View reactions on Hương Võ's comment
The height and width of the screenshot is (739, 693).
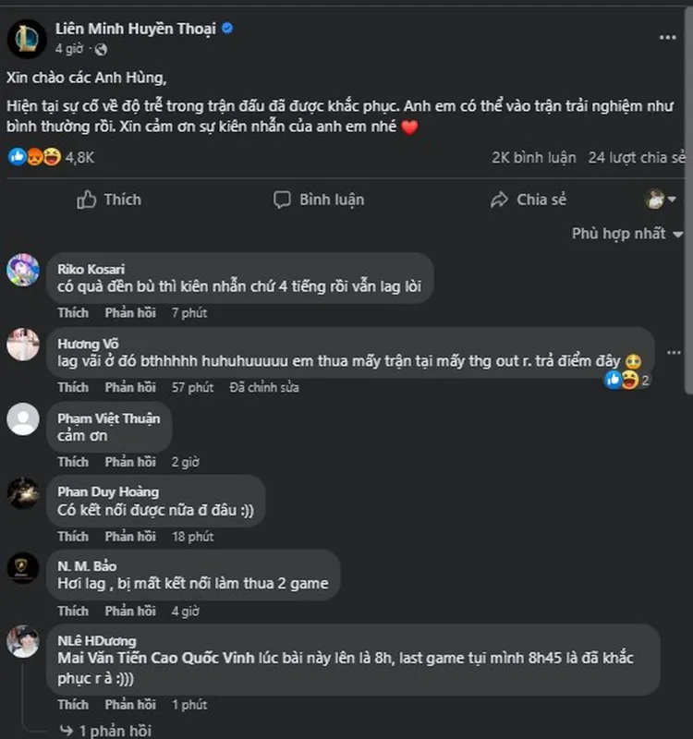[627, 380]
